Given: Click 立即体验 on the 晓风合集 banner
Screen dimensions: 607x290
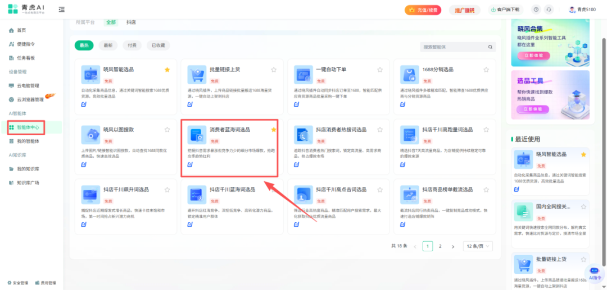Looking at the screenshot, I should pyautogui.click(x=533, y=55).
